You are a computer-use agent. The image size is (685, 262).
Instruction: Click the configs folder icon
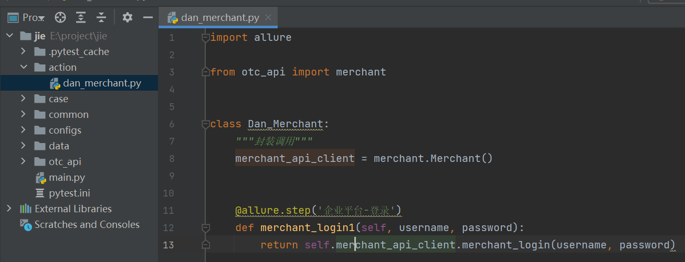click(x=40, y=130)
